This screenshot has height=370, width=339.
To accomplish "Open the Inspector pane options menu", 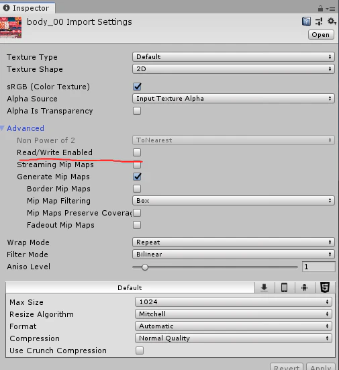I will (x=331, y=9).
